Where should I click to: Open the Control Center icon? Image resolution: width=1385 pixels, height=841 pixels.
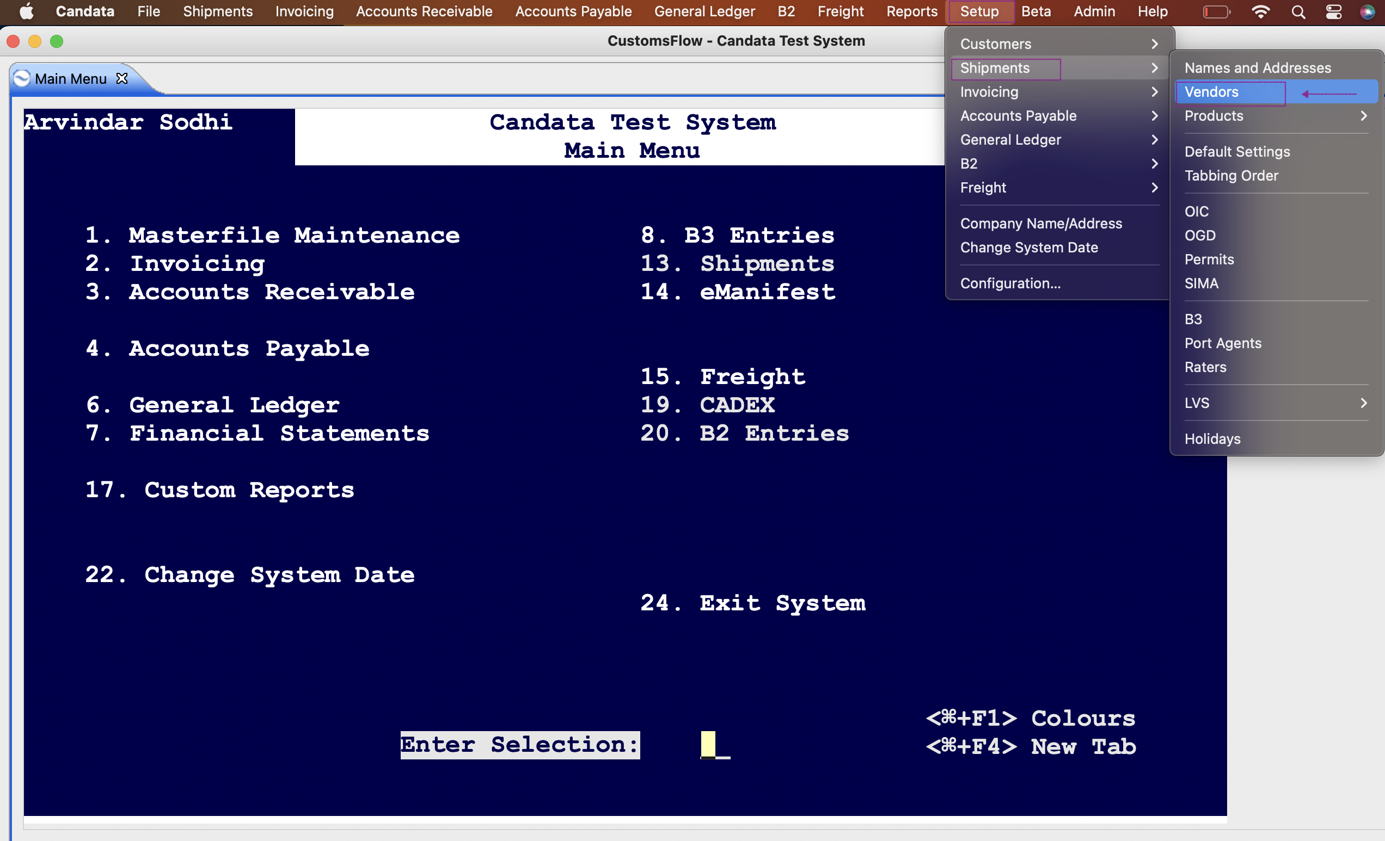tap(1334, 12)
